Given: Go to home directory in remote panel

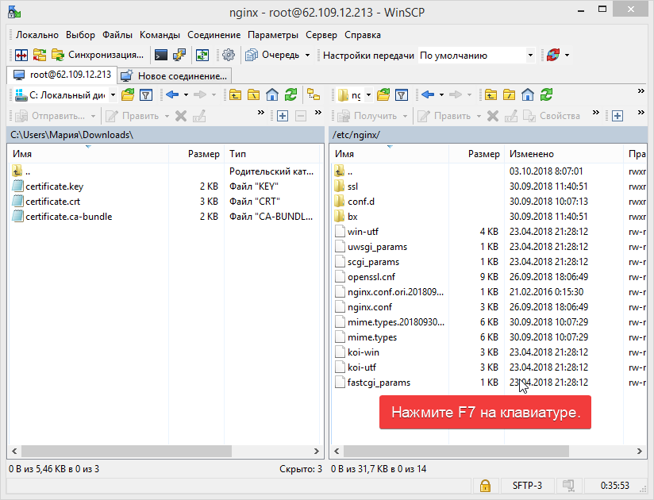Looking at the screenshot, I should pos(528,95).
